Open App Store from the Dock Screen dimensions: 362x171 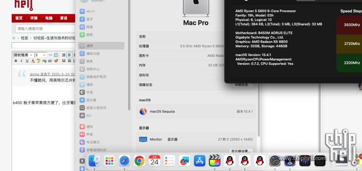pyautogui.click(x=199, y=161)
